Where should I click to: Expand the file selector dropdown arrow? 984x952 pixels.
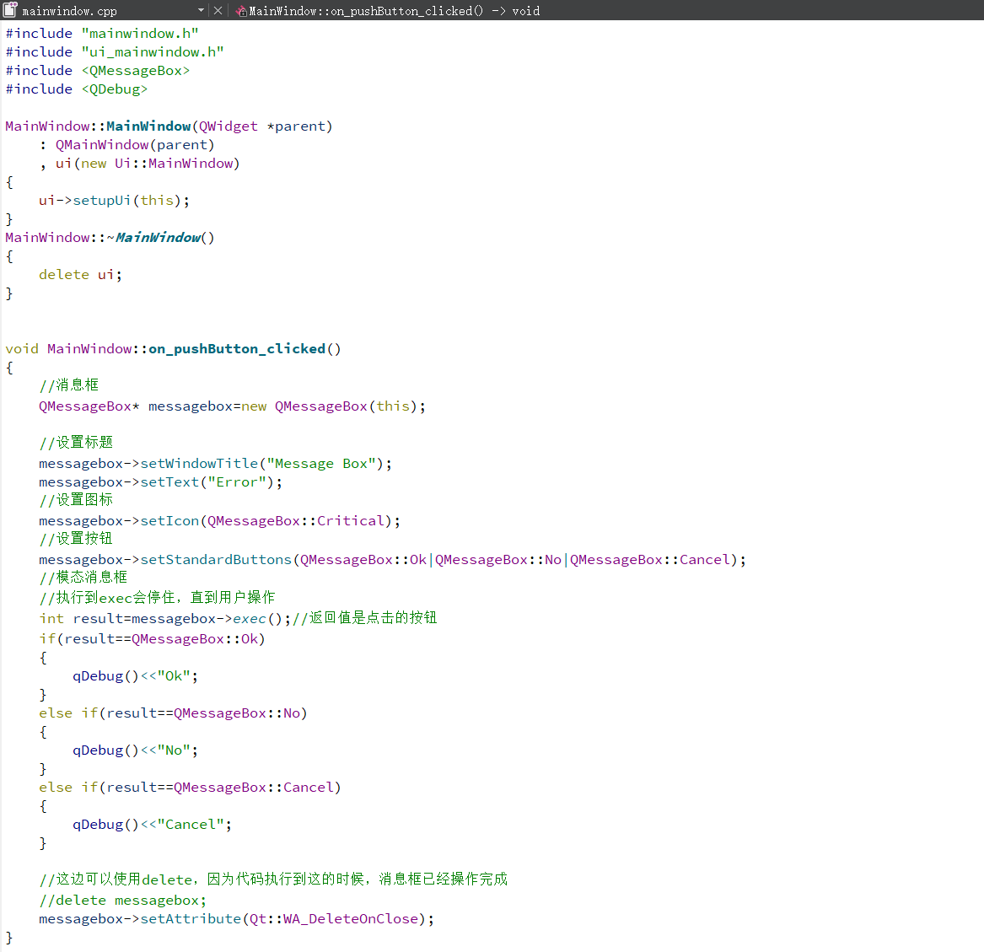(x=201, y=11)
